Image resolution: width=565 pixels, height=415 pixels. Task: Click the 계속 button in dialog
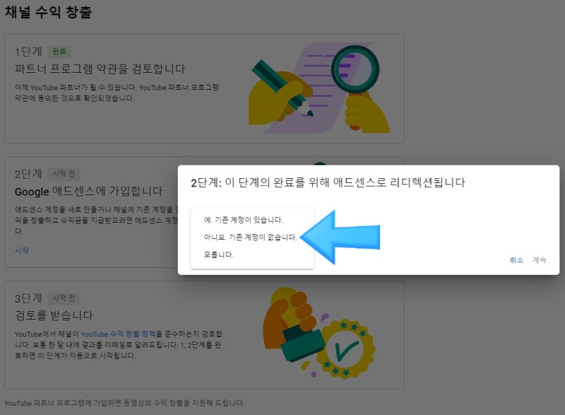coord(539,260)
